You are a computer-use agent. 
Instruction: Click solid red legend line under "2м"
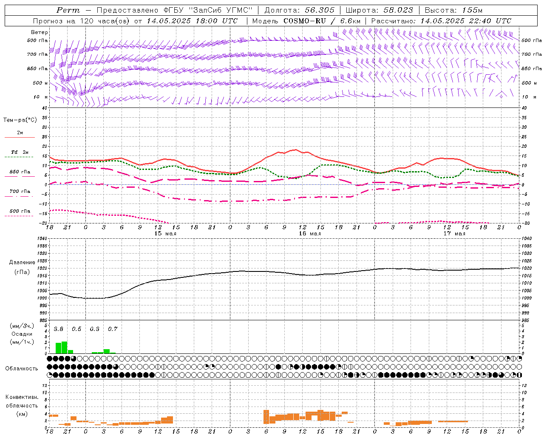click(x=20, y=137)
